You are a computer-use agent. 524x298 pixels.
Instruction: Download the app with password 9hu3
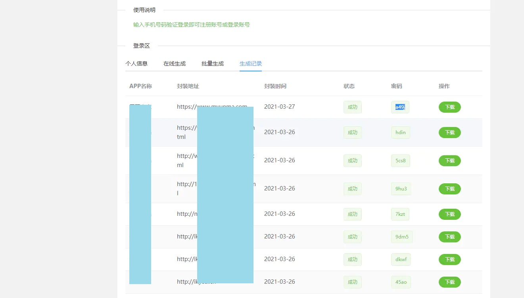(449, 188)
